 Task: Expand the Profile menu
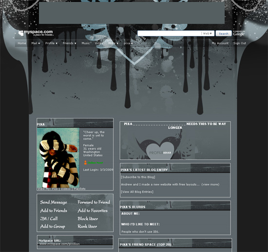(x=51, y=43)
